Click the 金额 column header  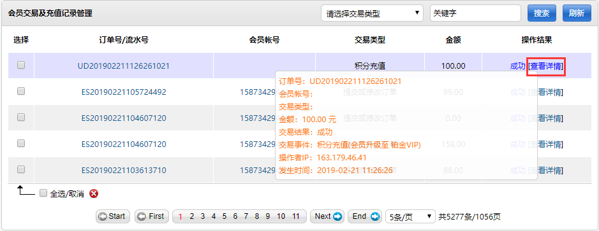point(453,39)
